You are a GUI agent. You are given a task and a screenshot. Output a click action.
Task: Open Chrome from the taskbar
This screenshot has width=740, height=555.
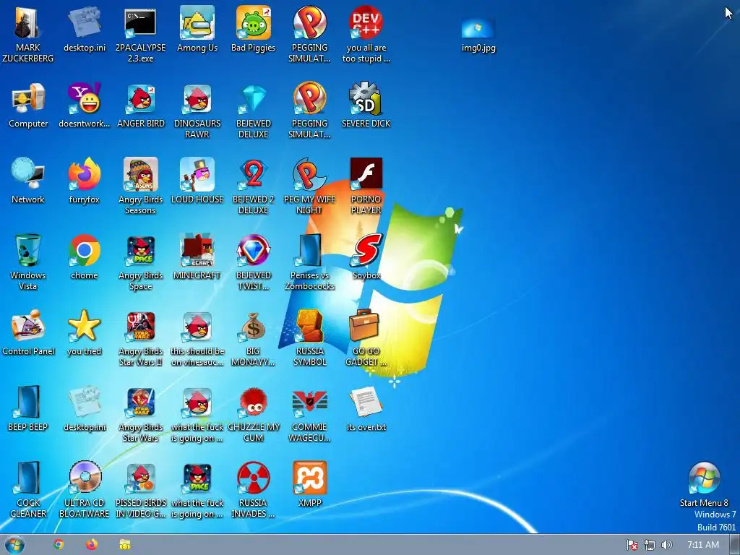click(59, 545)
